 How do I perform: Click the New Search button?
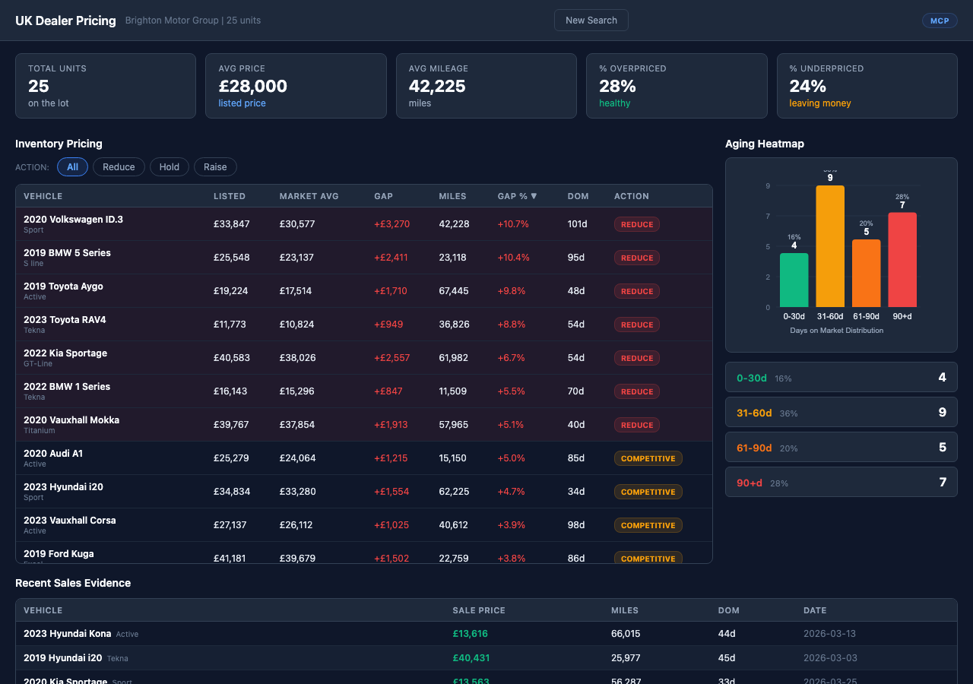(591, 21)
